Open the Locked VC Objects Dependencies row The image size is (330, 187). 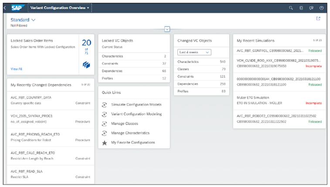click(134, 71)
